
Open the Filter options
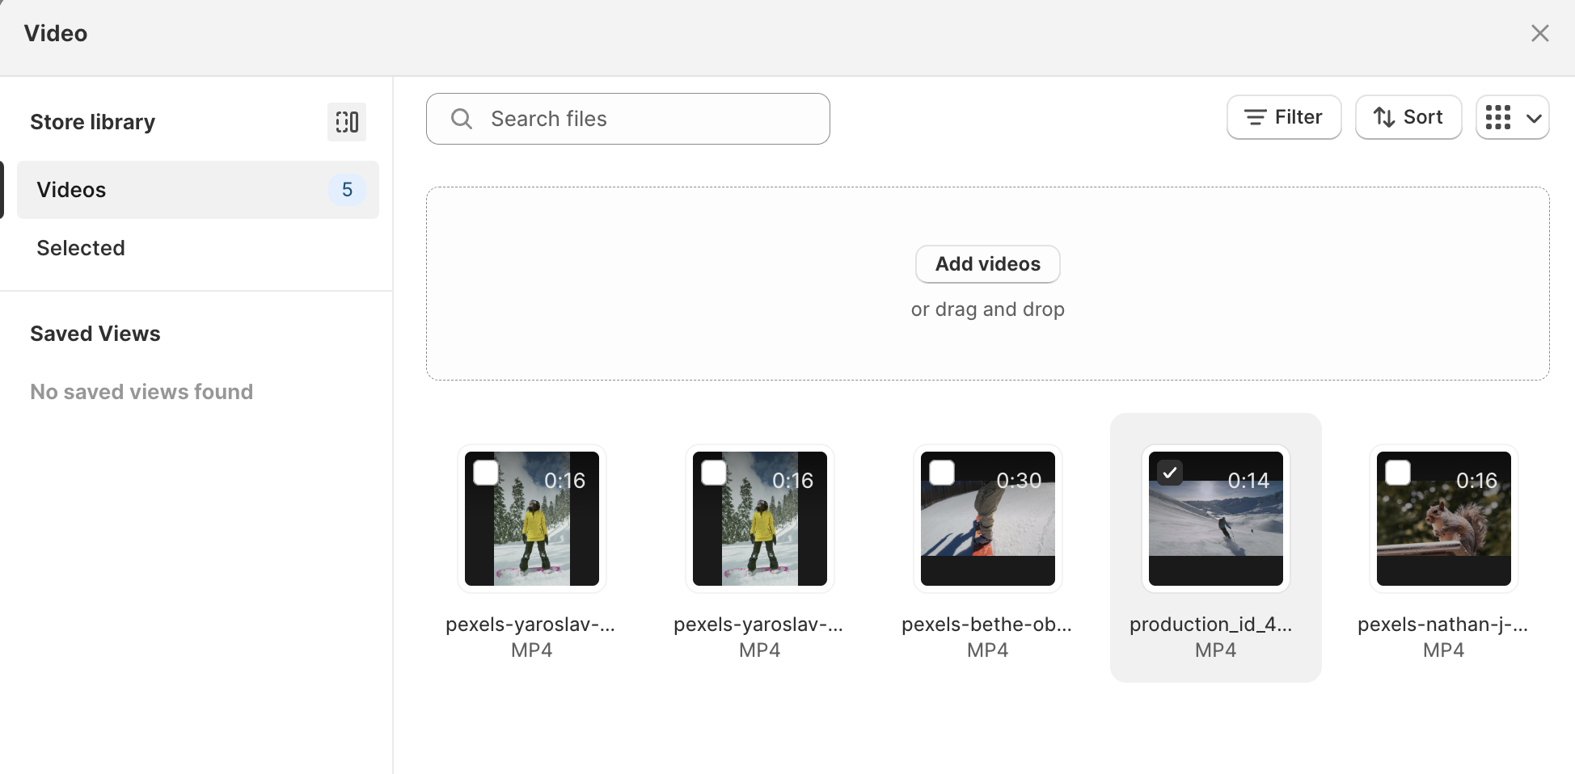[1283, 117]
